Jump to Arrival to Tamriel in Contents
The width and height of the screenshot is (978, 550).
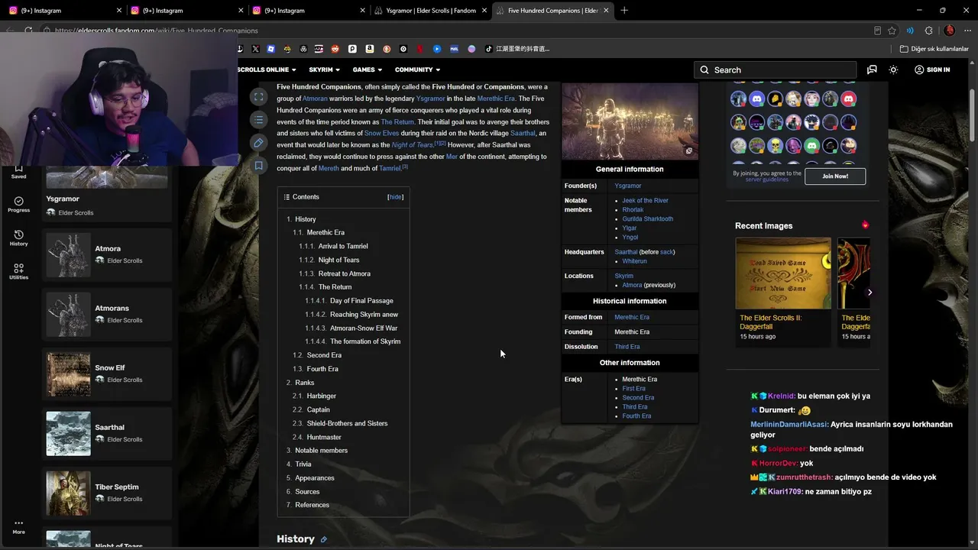point(343,246)
